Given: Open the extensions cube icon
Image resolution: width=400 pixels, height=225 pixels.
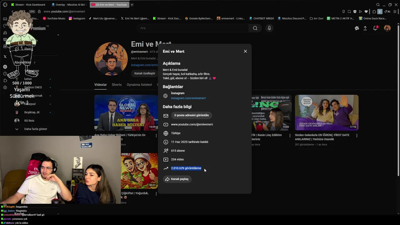Looking at the screenshot, I should tap(374, 12).
